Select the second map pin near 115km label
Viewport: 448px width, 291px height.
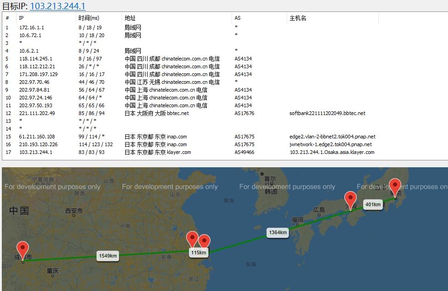point(204,240)
